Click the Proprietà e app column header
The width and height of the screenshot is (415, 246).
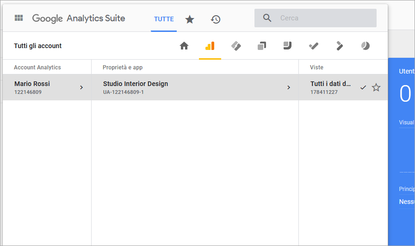123,68
